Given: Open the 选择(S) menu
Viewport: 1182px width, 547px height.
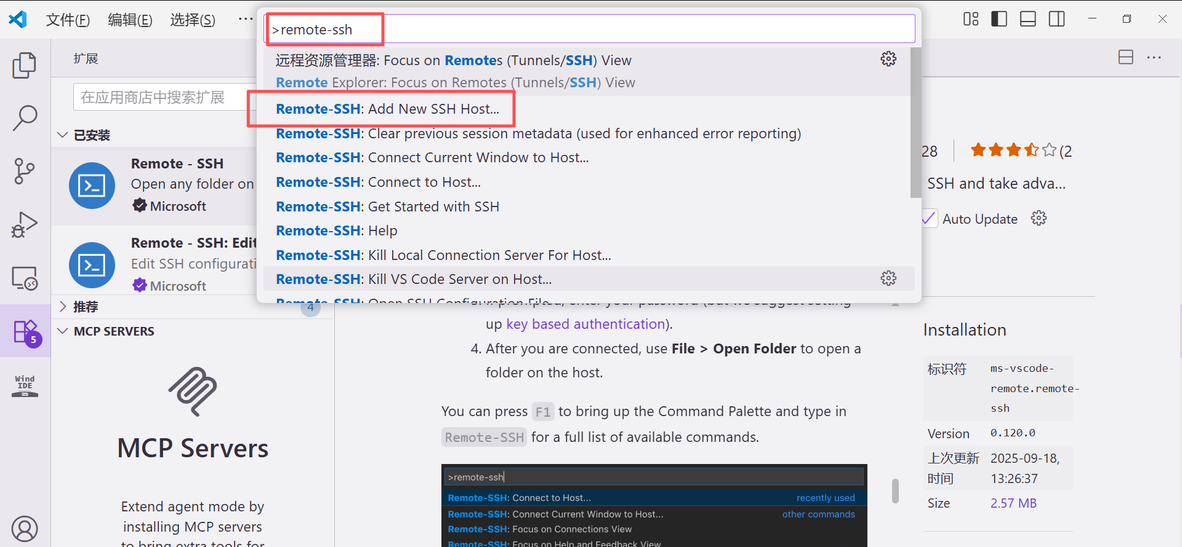Looking at the screenshot, I should (193, 20).
